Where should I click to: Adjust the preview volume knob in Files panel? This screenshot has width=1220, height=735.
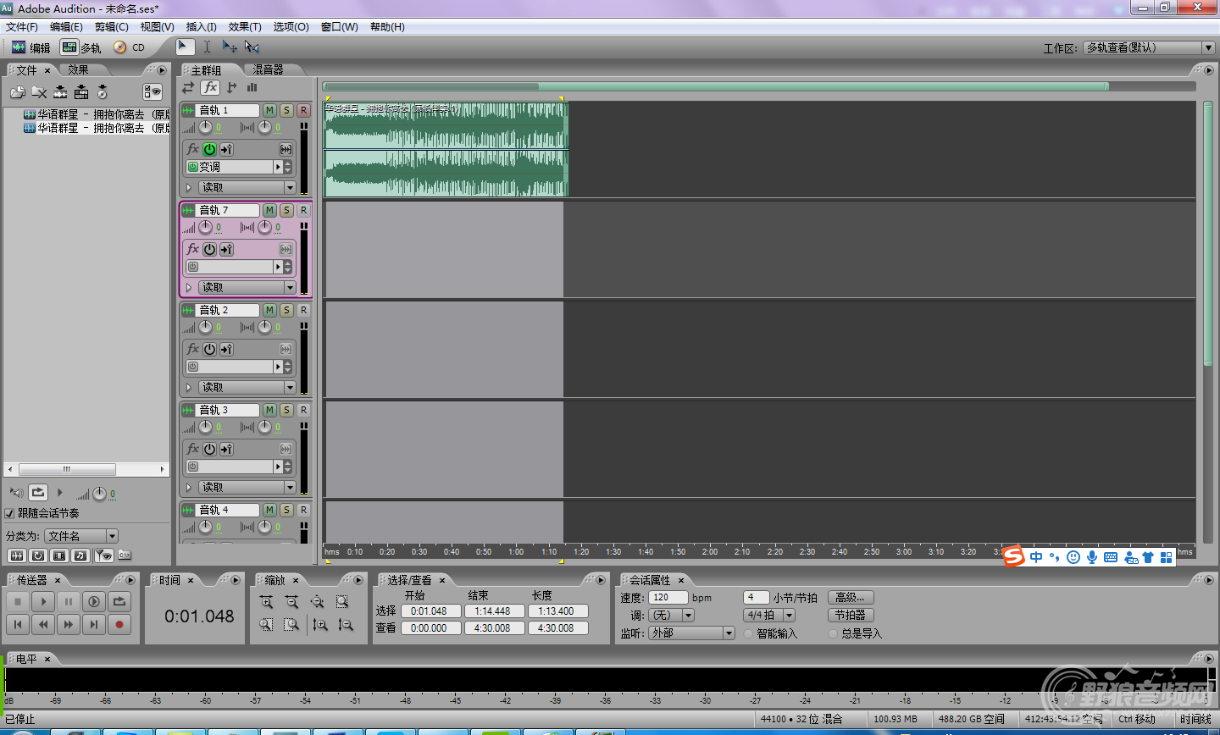click(99, 493)
